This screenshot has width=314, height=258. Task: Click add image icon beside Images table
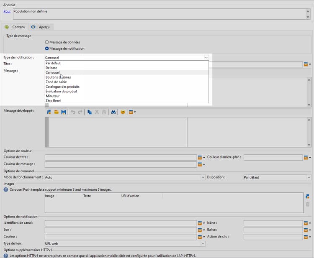[x=307, y=197]
